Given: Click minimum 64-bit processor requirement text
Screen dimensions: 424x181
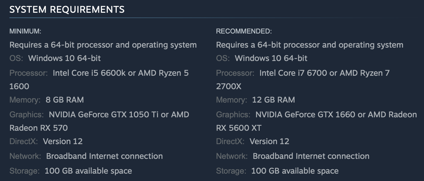Looking at the screenshot, I should 103,45.
